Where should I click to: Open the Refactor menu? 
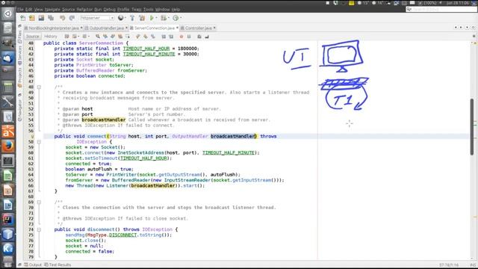[84, 10]
